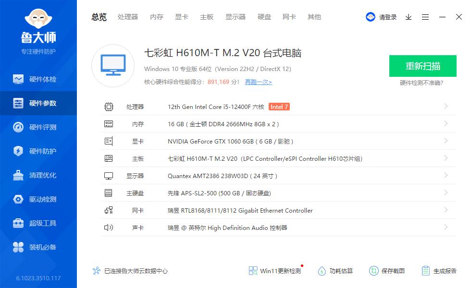
Task: Expand the 网卡 row chevron
Action: [446, 210]
